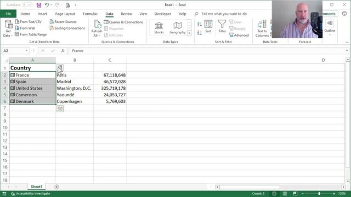The image size is (351, 197).
Task: Toggle the Filter funnel
Action: [x=222, y=27]
